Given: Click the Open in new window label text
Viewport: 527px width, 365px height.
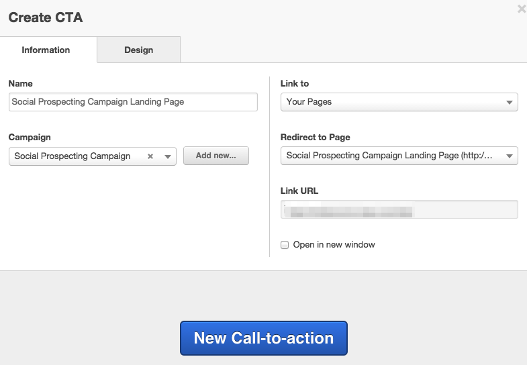Looking at the screenshot, I should (x=334, y=245).
